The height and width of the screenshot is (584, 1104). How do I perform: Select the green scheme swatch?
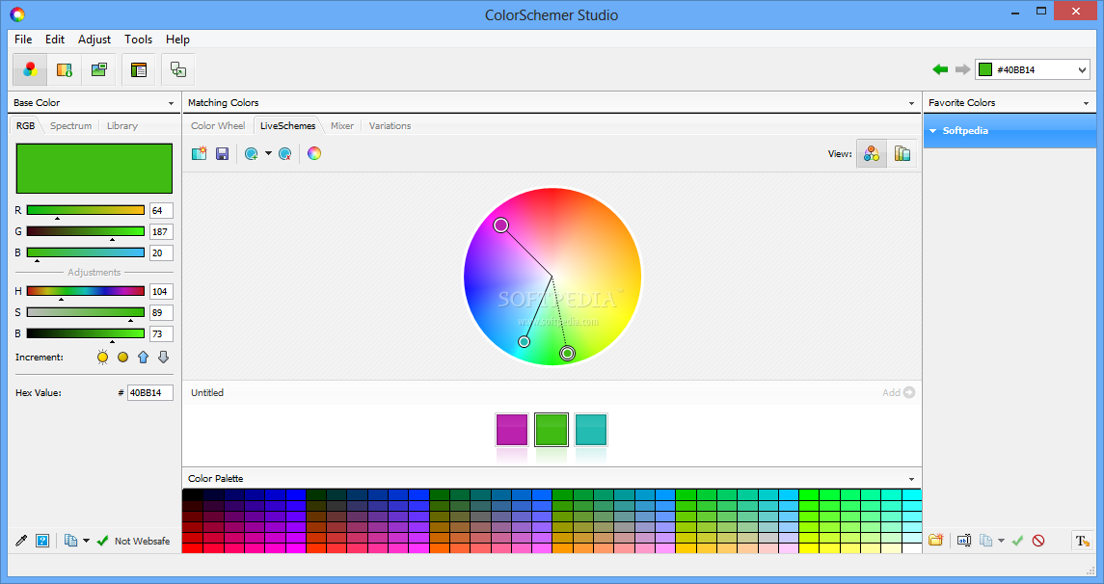click(x=552, y=429)
